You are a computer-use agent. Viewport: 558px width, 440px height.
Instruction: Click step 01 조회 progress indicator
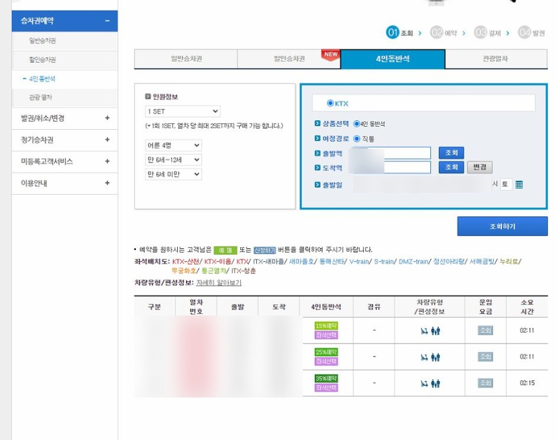[399, 33]
